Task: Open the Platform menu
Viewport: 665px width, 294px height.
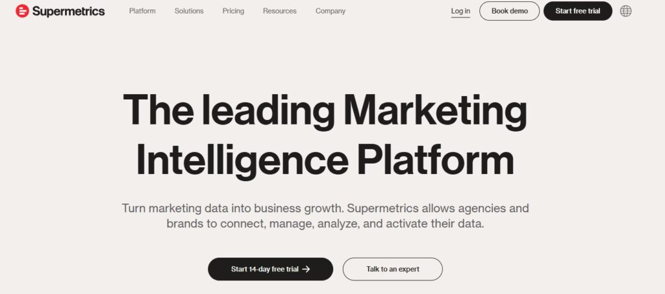Action: point(142,11)
